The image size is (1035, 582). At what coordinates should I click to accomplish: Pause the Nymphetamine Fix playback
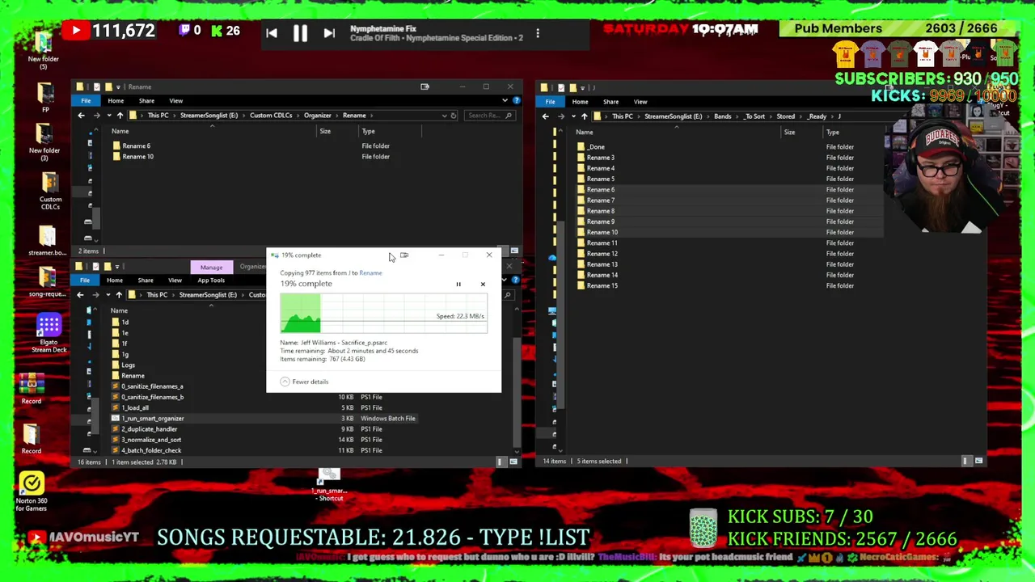coord(300,33)
